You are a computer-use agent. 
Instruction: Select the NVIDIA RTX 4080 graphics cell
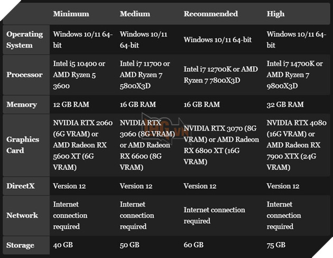[295, 145]
